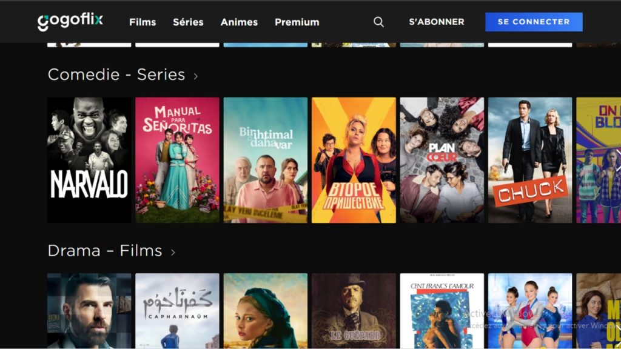Select the Chuck series poster
621x349 pixels.
[530, 160]
